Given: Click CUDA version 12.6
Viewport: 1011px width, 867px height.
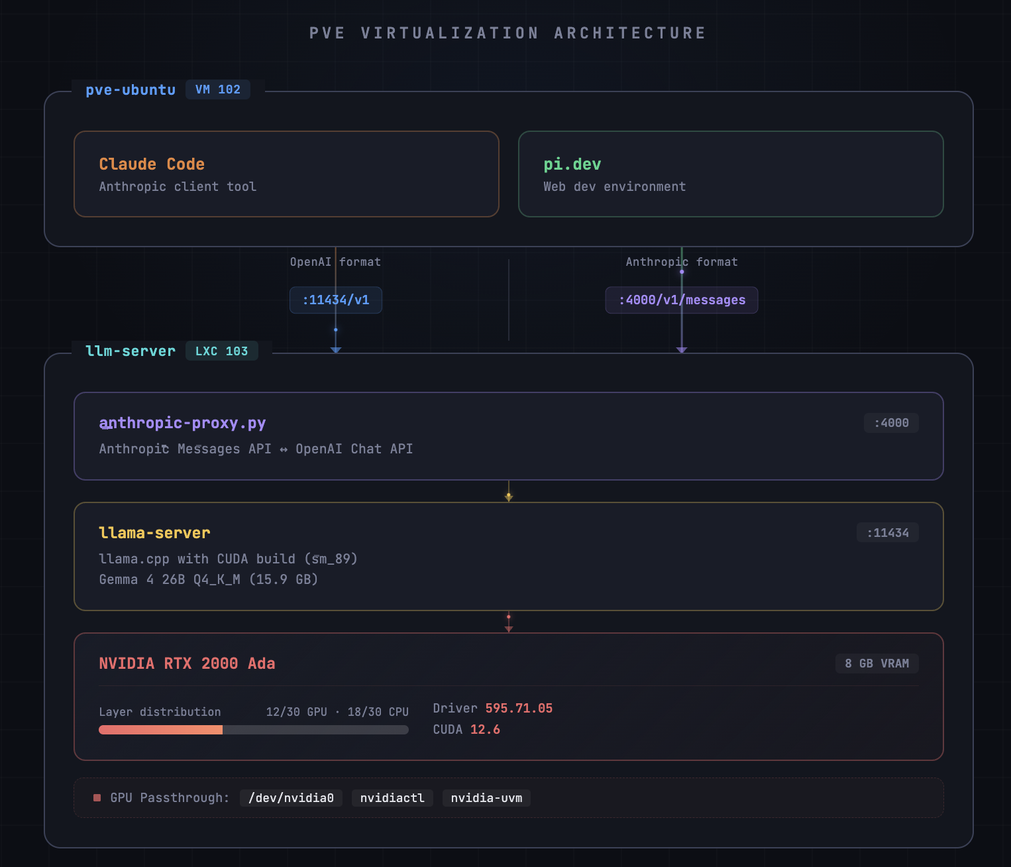Looking at the screenshot, I should point(485,729).
